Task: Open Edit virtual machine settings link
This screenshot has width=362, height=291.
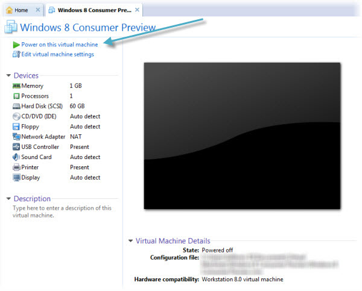Action: pyautogui.click(x=57, y=54)
